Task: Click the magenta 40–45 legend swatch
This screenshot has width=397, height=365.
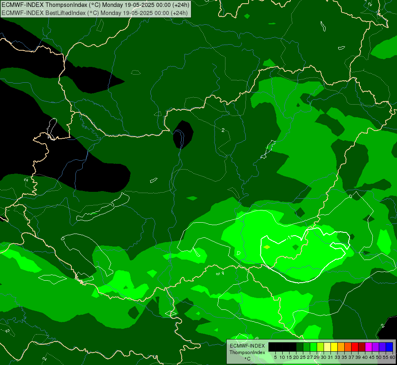Action: pyautogui.click(x=369, y=347)
